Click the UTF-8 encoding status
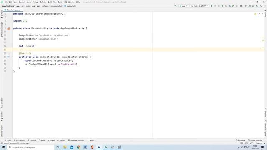Screen dimensions: 267x150 click(x=252, y=143)
